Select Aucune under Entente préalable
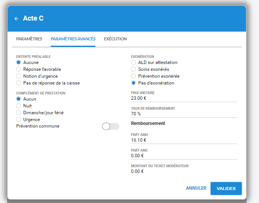The image size is (259, 203). click(18, 62)
